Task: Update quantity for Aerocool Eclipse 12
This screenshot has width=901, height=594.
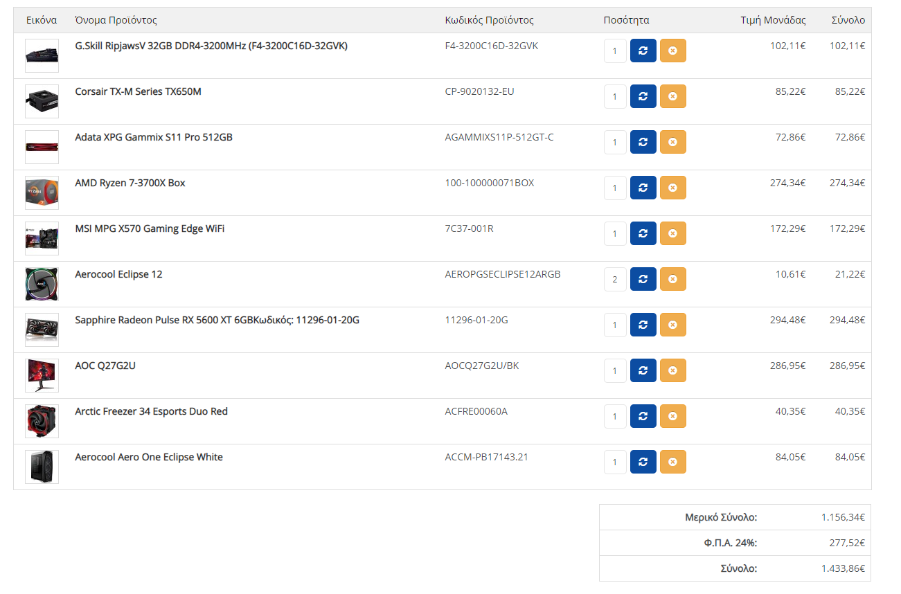Action: point(643,279)
